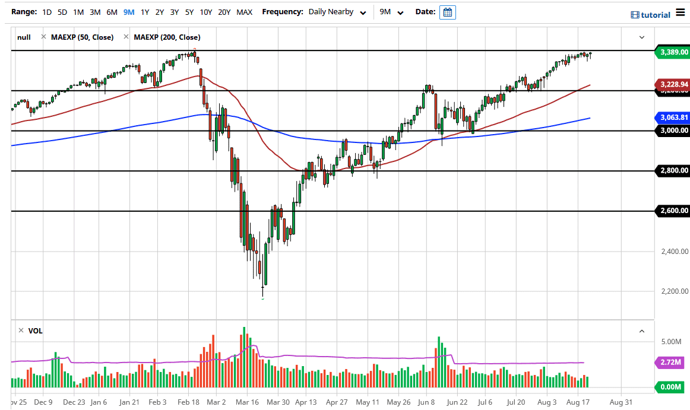This screenshot has height=410, width=690.
Task: Open the Date picker calendar icon
Action: point(447,12)
